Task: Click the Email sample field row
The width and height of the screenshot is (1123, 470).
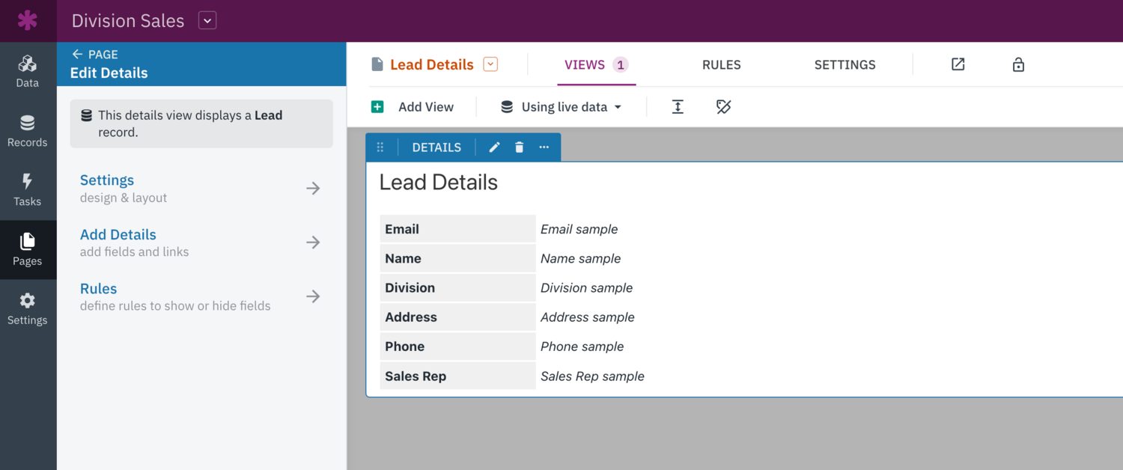Action: tap(579, 229)
